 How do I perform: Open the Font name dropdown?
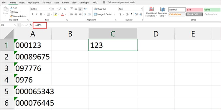point(50,9)
